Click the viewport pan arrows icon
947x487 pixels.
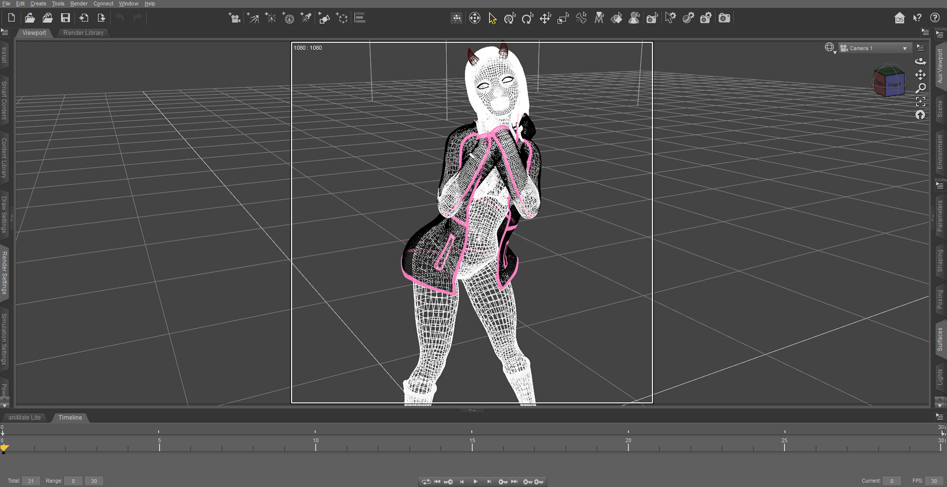(x=920, y=75)
